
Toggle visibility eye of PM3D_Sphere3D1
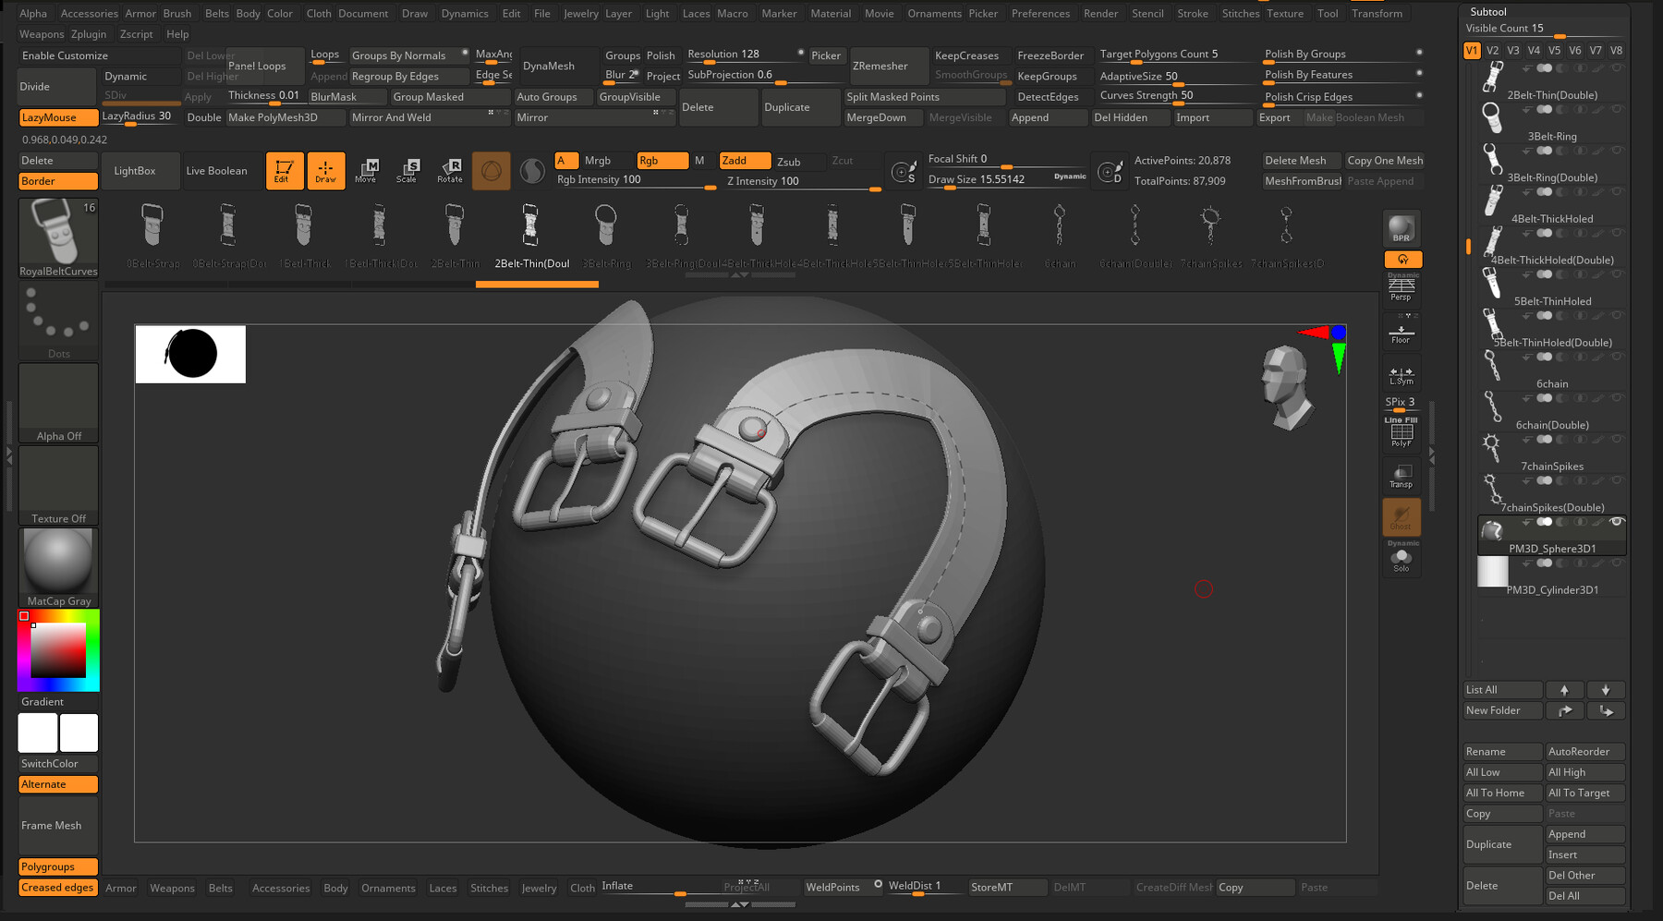click(x=1617, y=522)
